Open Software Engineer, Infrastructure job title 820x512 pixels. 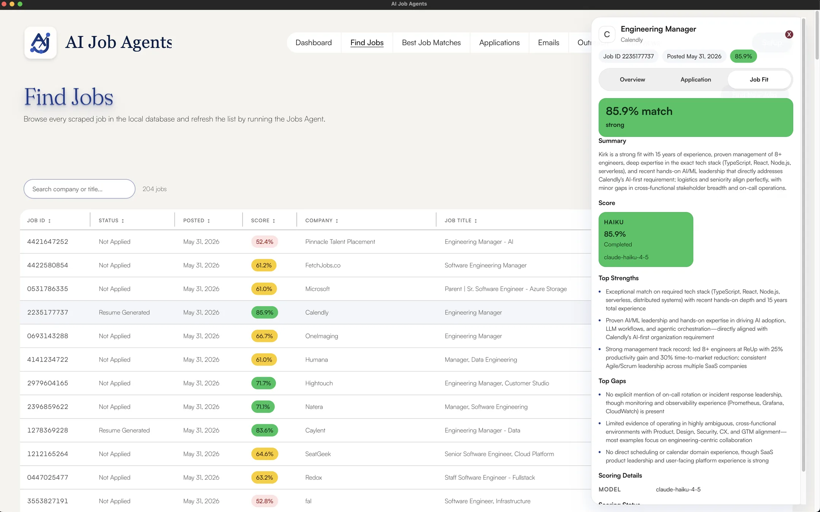pyautogui.click(x=487, y=501)
